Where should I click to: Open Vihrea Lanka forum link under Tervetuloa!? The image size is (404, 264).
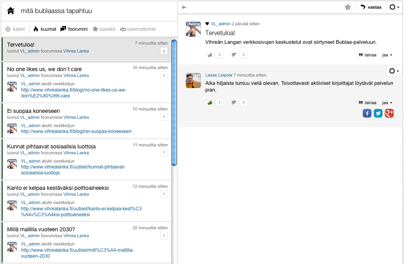click(x=76, y=51)
